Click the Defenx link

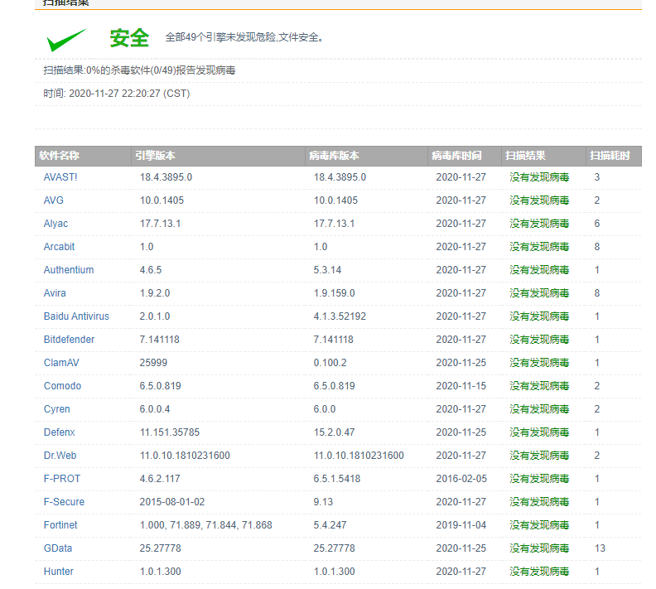pos(60,432)
